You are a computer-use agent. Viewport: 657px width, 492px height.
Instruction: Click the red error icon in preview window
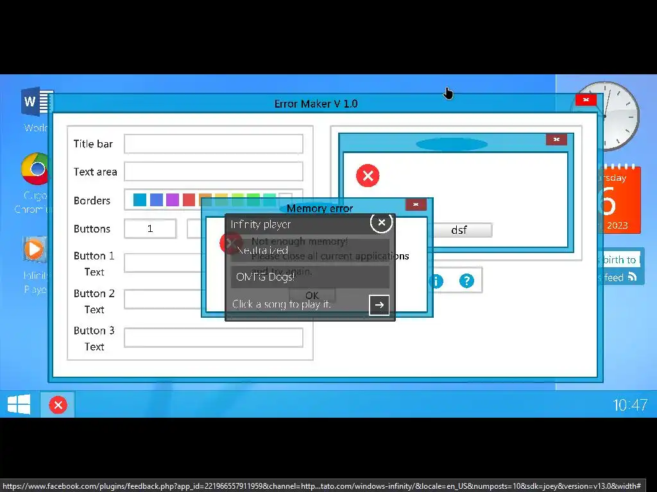click(x=368, y=176)
